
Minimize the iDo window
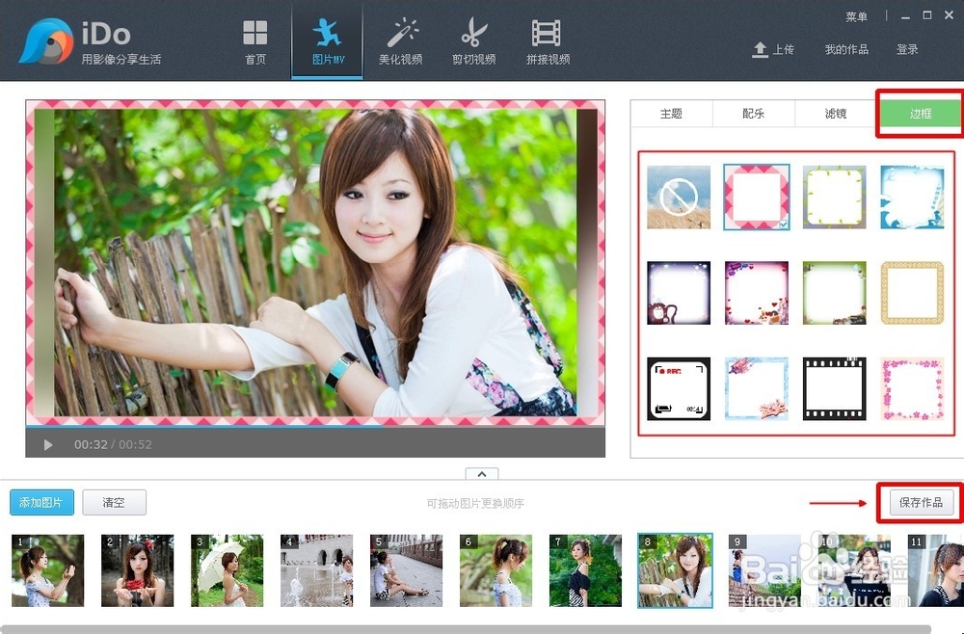[x=905, y=16]
